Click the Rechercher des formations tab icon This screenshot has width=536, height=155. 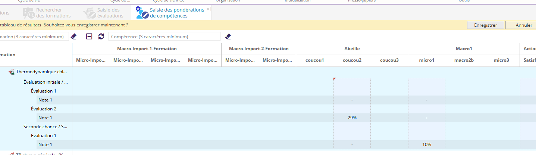(28, 13)
